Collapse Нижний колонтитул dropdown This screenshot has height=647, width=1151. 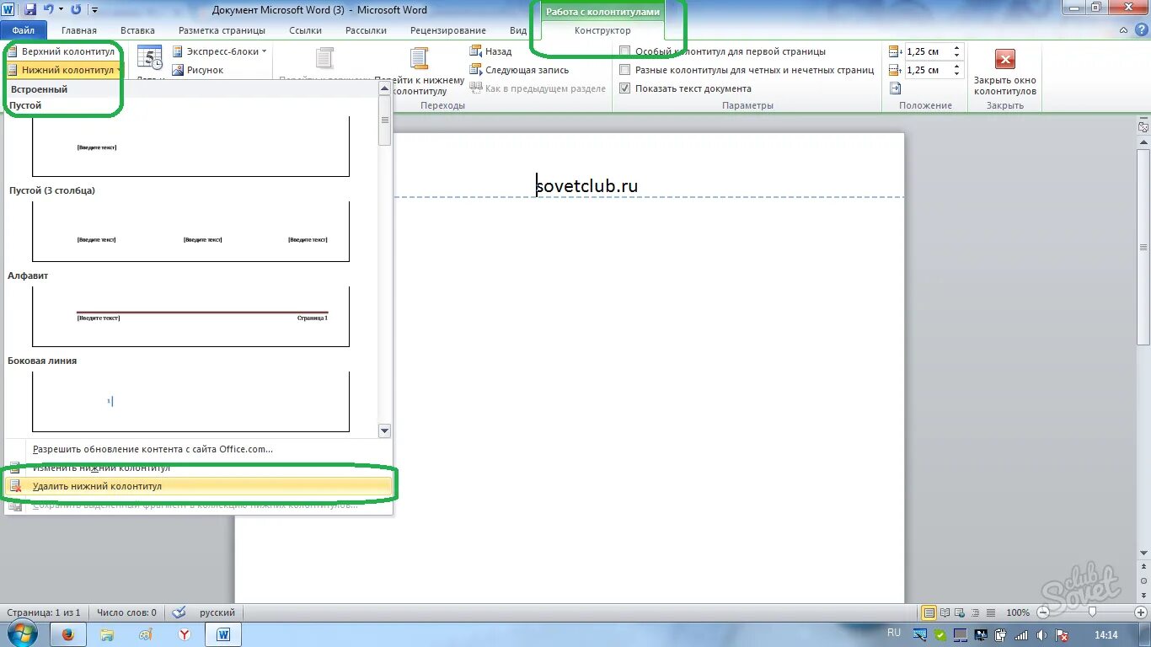64,70
